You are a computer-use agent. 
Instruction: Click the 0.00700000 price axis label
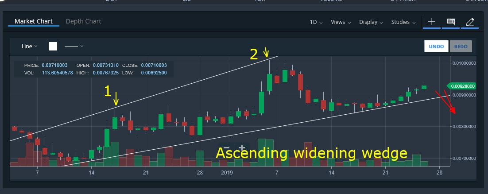[464, 158]
